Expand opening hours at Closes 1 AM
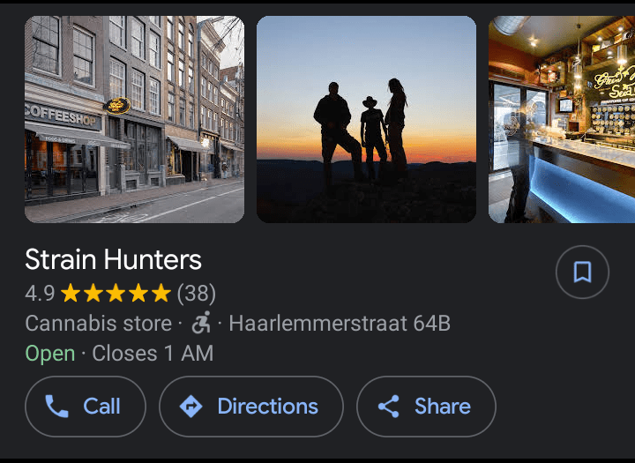The image size is (635, 463). pyautogui.click(x=153, y=354)
